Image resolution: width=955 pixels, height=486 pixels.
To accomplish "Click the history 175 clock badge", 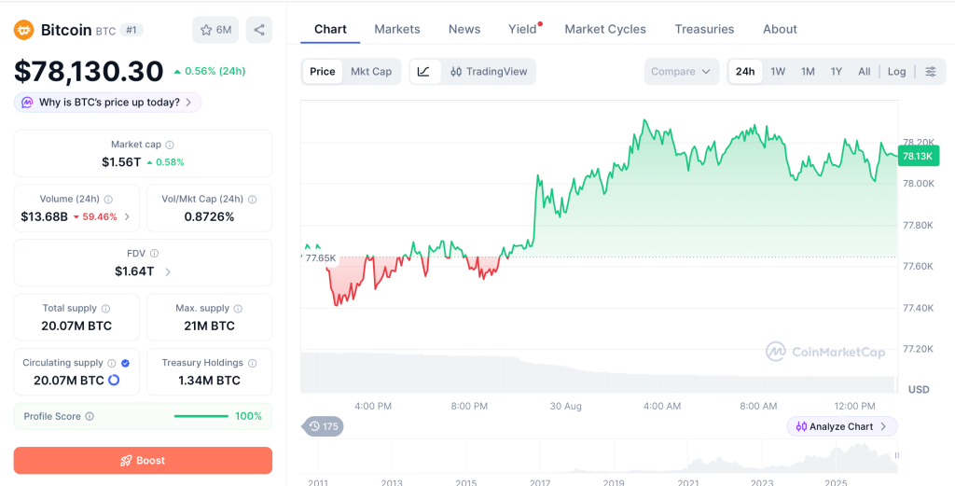I will (323, 426).
